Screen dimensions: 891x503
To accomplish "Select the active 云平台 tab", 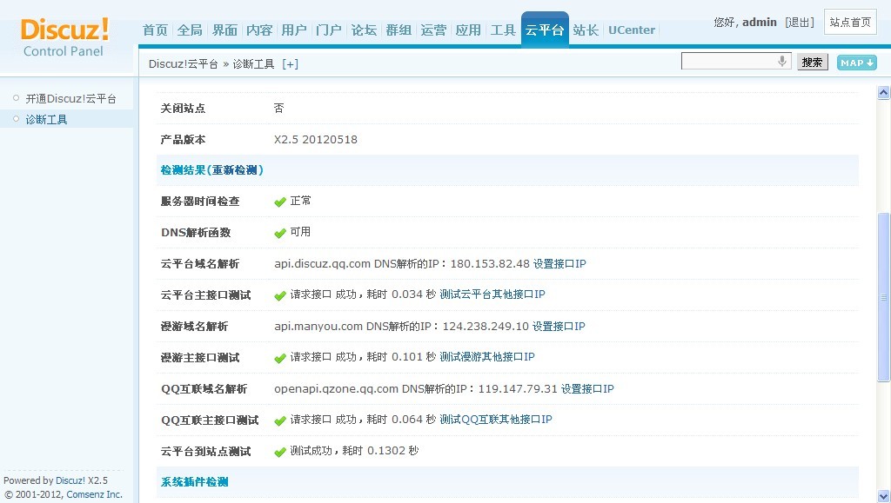I will click(x=545, y=30).
